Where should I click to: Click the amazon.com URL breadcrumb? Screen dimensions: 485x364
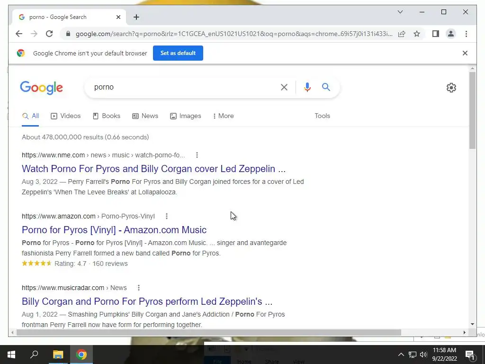coord(88,216)
